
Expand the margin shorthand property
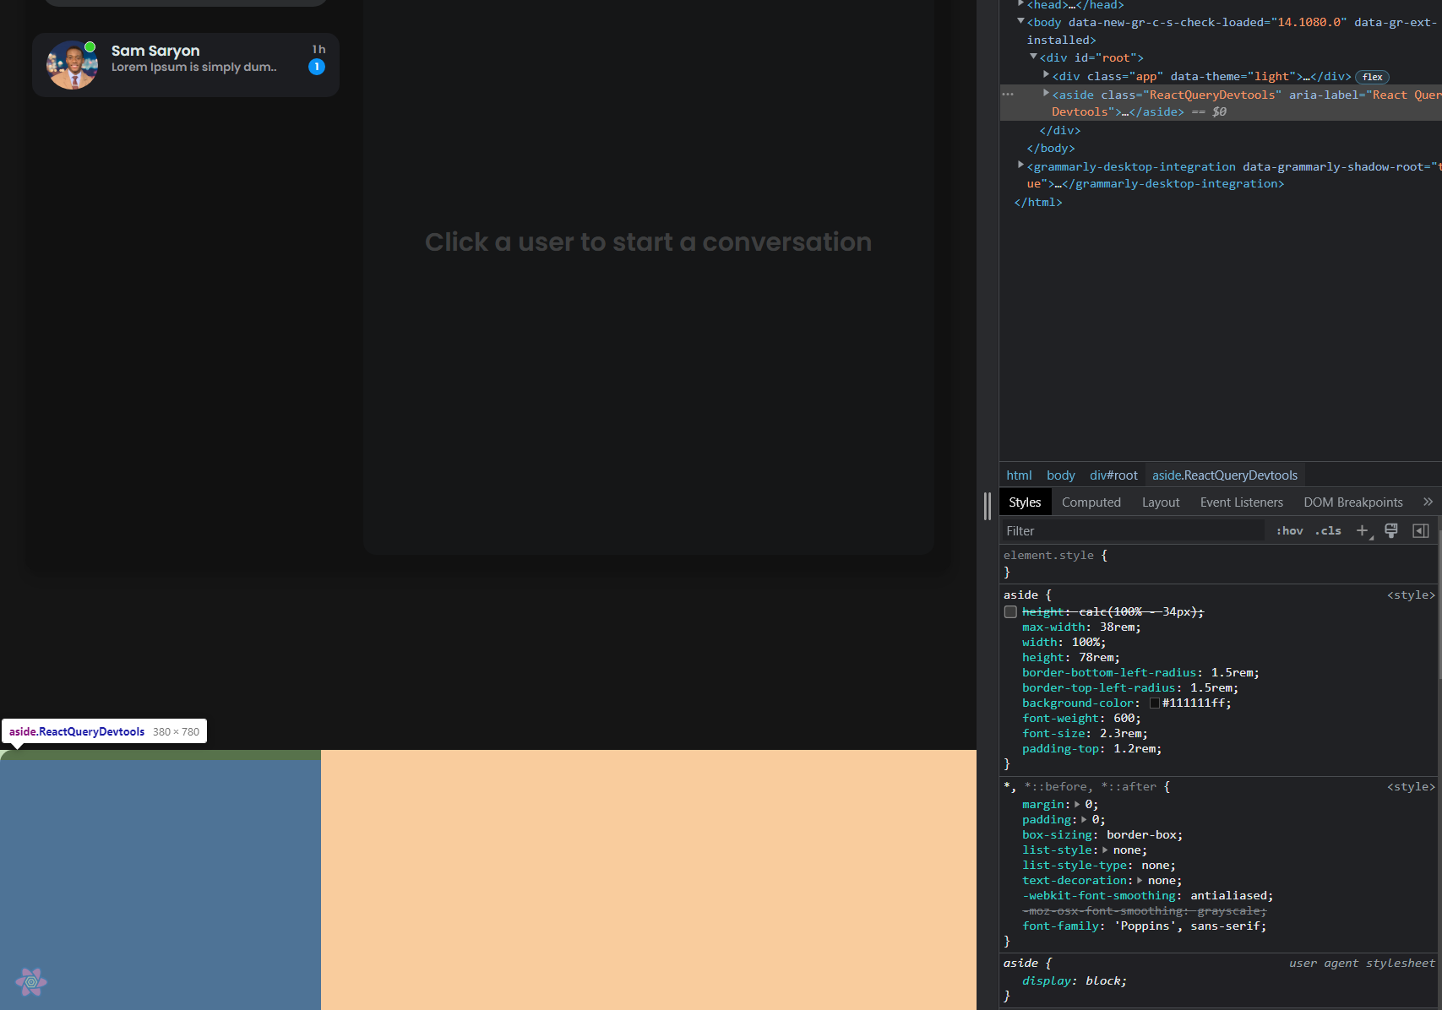coord(1077,804)
